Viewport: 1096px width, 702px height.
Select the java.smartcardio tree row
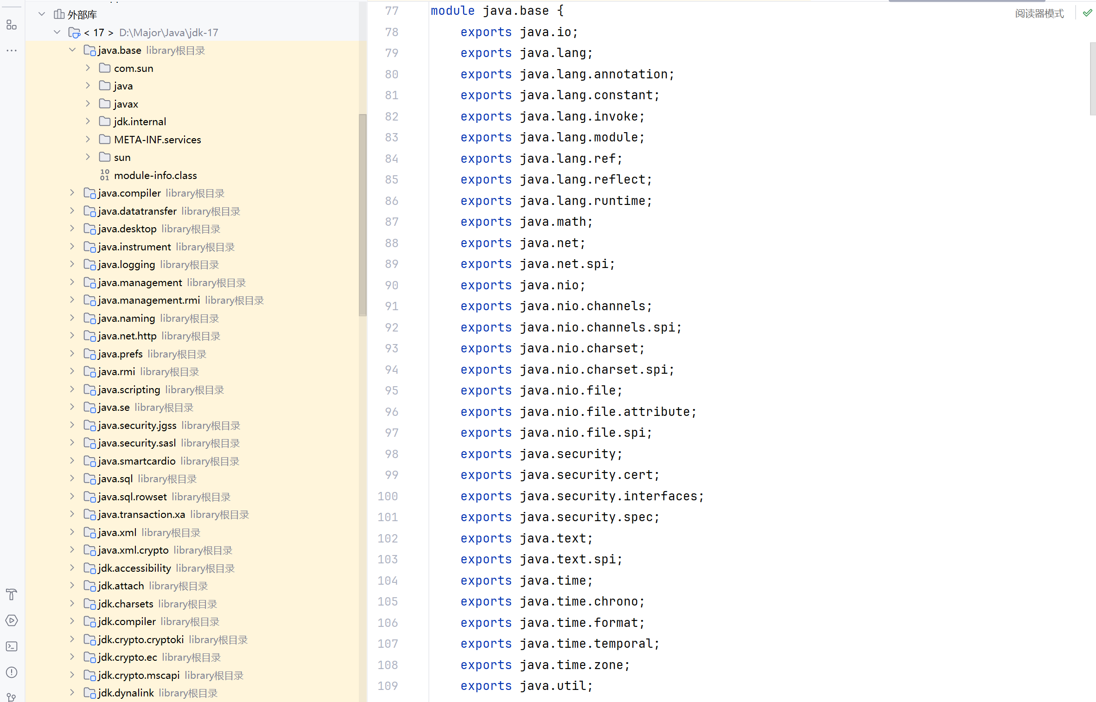pyautogui.click(x=192, y=461)
